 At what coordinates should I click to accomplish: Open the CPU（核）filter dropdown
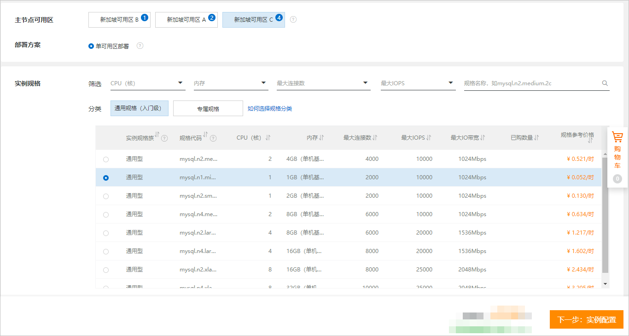148,83
